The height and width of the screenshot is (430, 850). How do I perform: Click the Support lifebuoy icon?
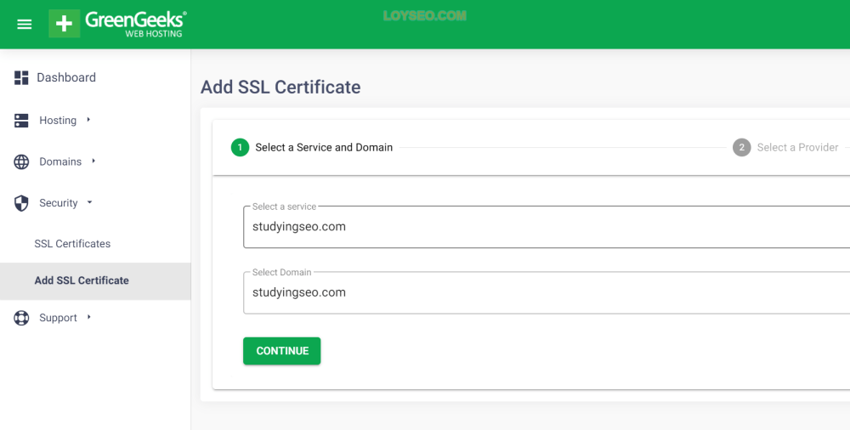21,318
